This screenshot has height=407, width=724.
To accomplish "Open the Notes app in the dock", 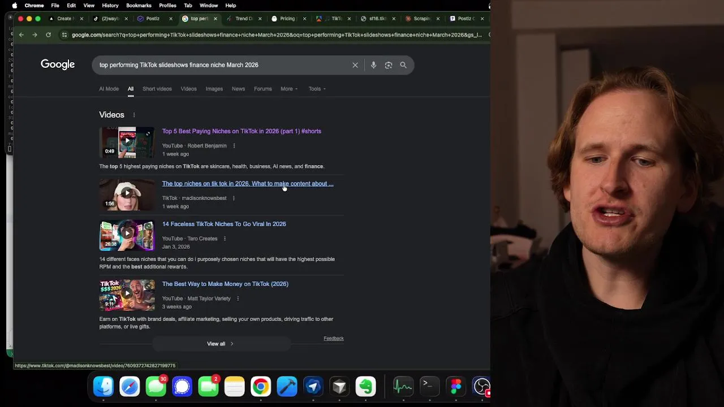I will click(234, 387).
